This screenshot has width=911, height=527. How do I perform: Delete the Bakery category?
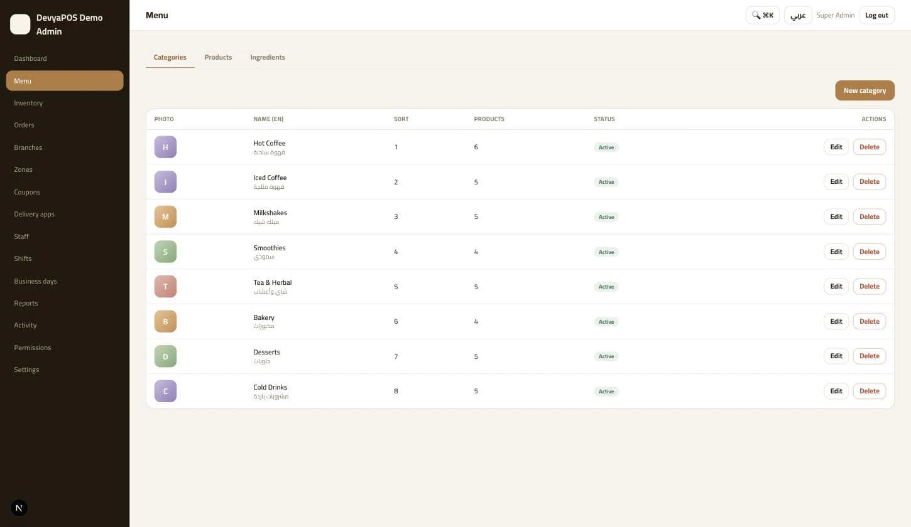870,321
